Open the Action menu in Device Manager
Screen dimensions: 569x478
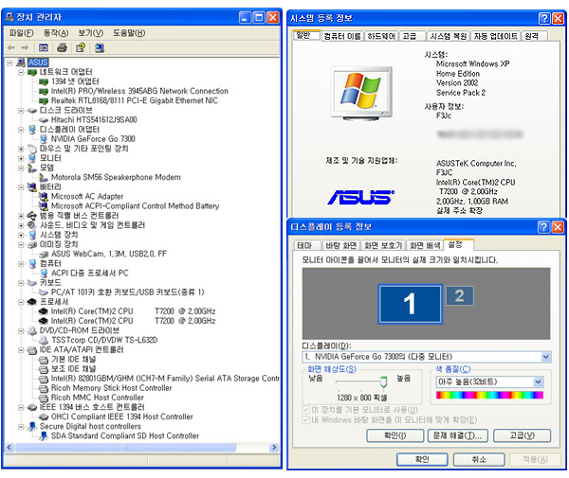56,33
